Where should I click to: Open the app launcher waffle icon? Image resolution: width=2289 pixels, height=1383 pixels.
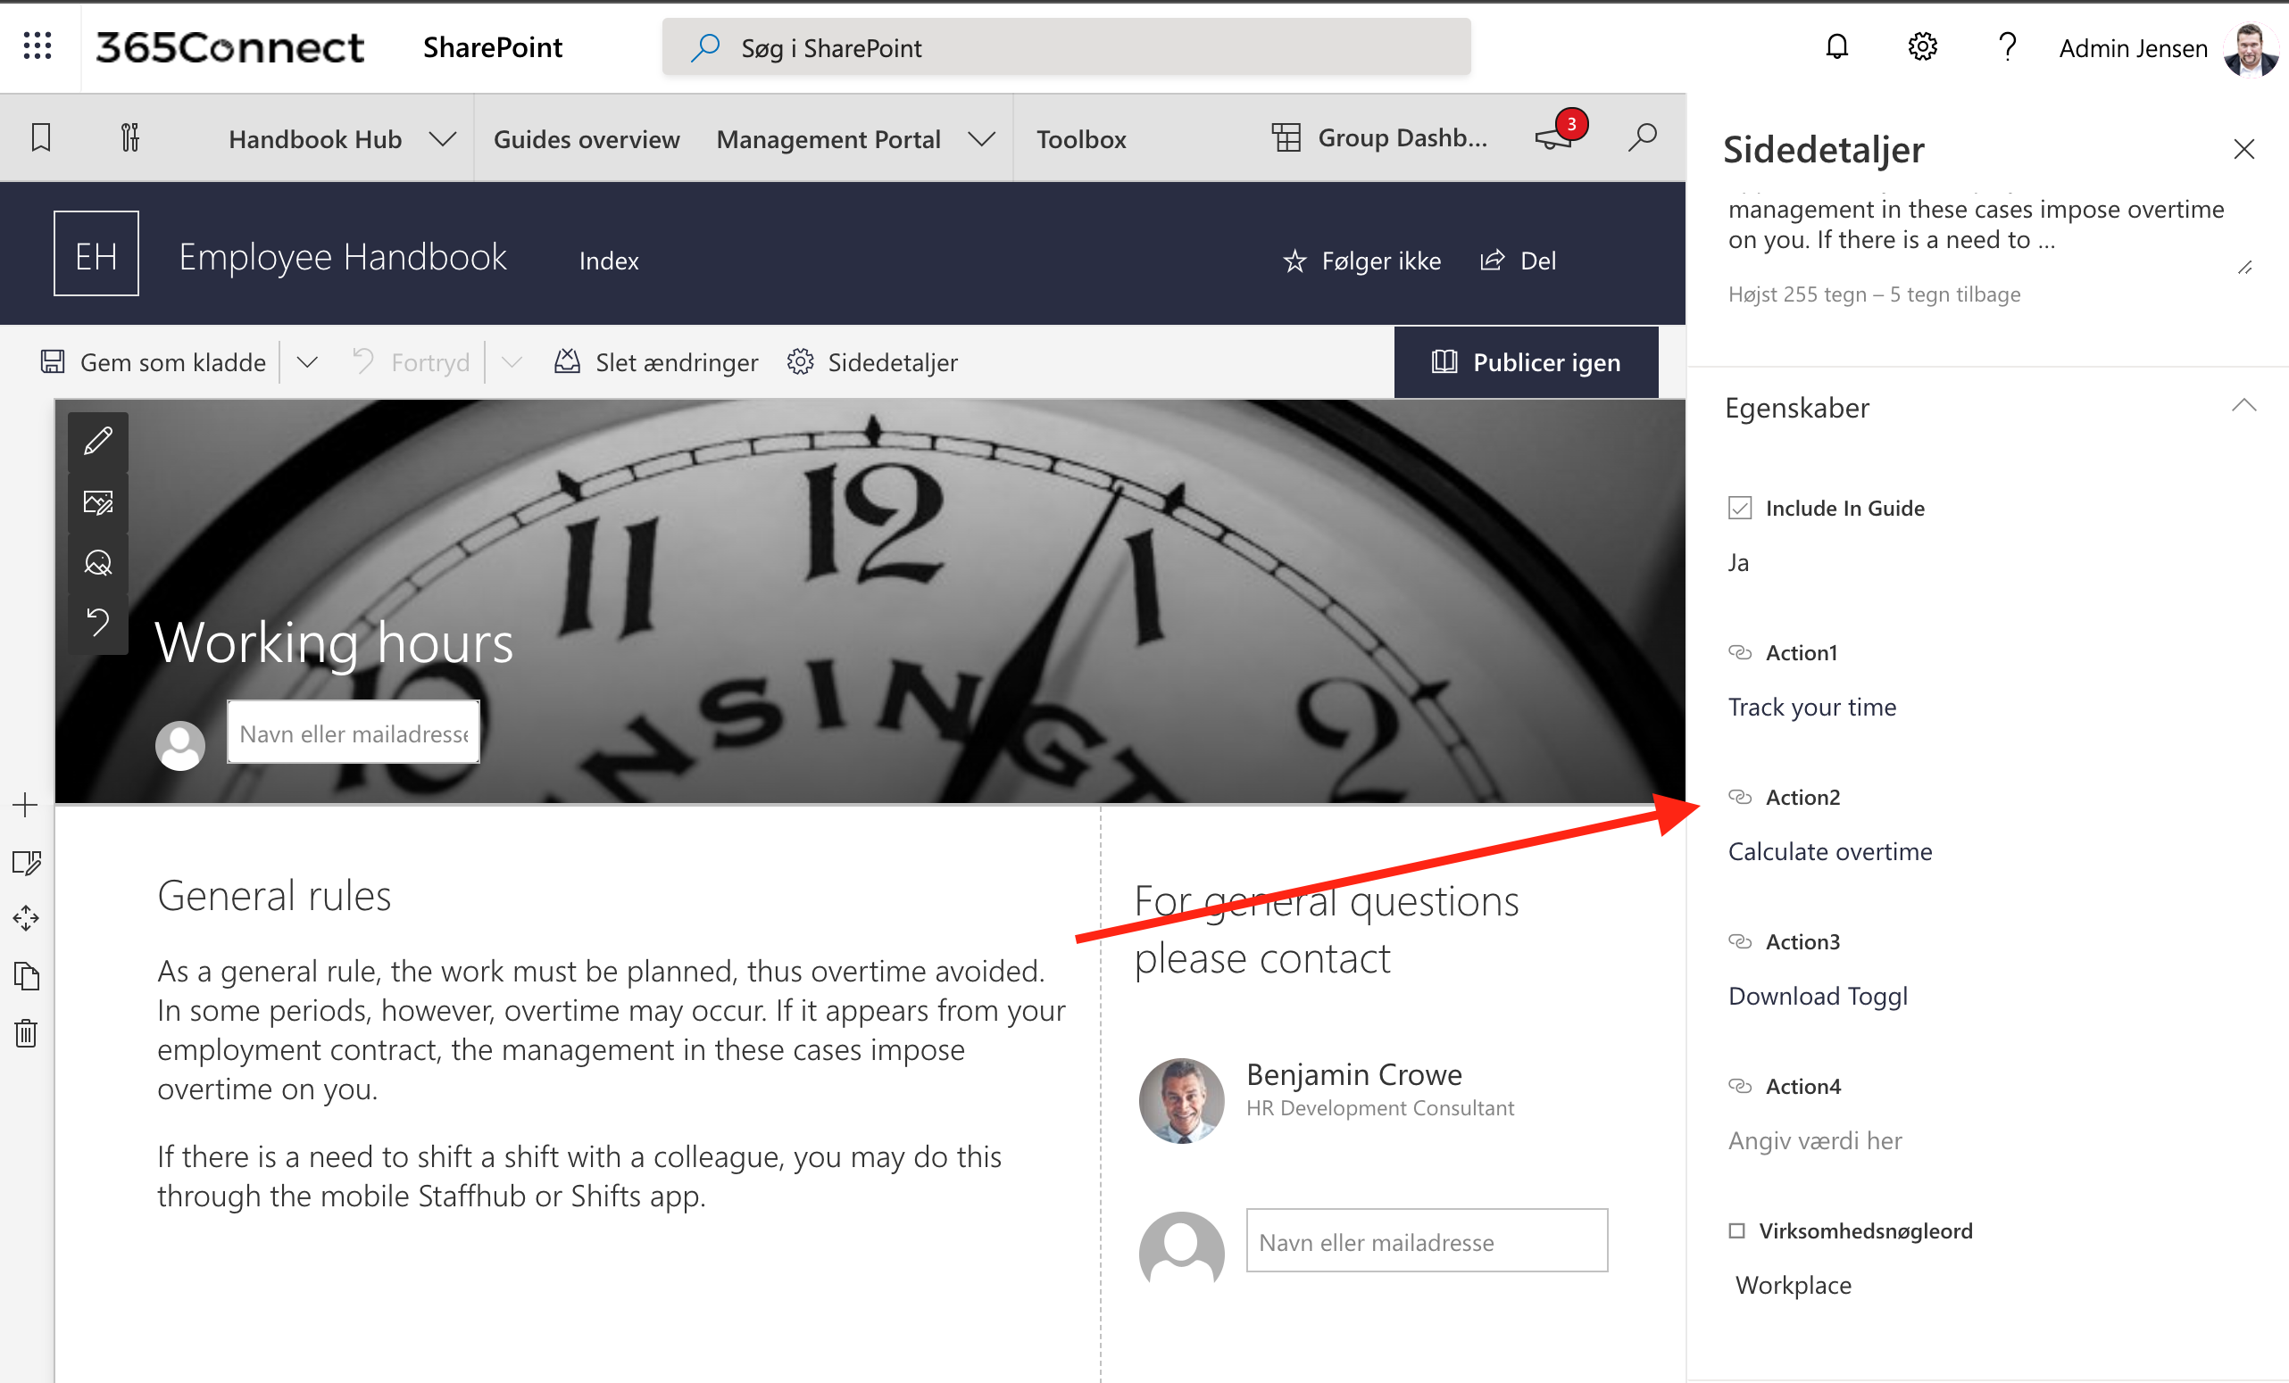[x=37, y=46]
